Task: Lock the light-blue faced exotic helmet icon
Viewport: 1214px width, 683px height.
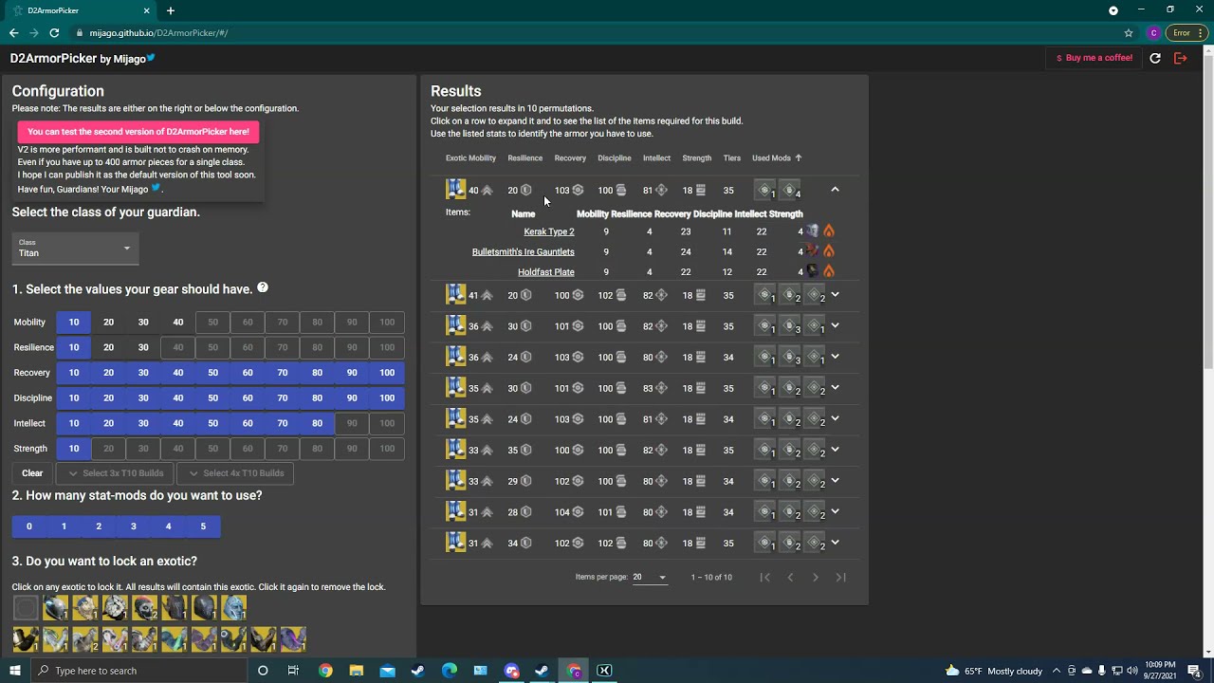Action: tap(234, 608)
